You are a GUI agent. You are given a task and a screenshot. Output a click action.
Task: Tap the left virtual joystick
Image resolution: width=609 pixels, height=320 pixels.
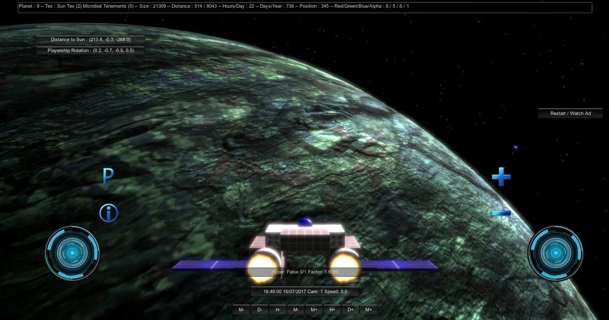[72, 253]
